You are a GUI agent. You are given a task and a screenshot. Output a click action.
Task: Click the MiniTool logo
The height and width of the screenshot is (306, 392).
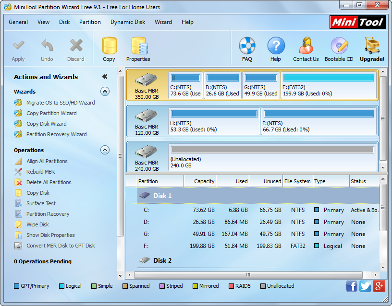point(357,22)
